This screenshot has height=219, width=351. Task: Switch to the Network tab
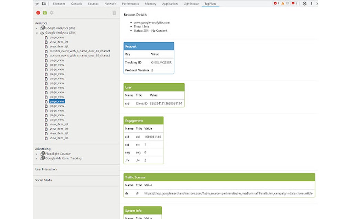click(x=110, y=4)
